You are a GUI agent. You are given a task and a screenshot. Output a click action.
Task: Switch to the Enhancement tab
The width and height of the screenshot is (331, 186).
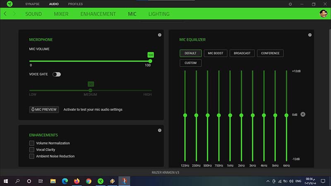click(98, 14)
